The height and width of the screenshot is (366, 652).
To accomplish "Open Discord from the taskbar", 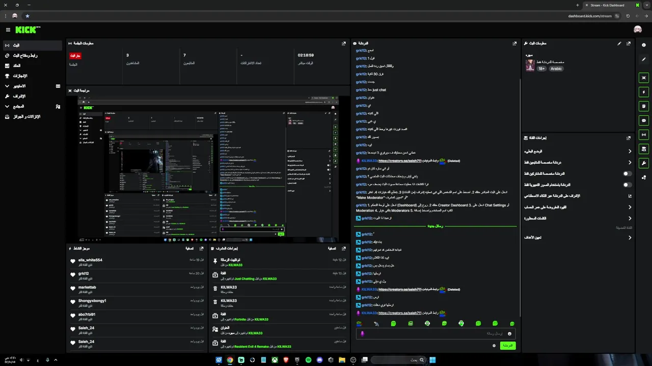I will [x=319, y=360].
